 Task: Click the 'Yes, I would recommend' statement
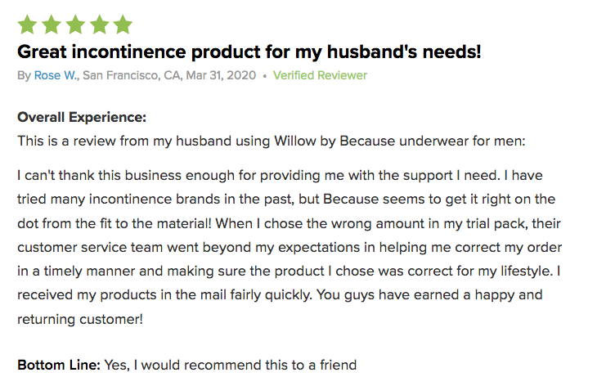tap(231, 366)
